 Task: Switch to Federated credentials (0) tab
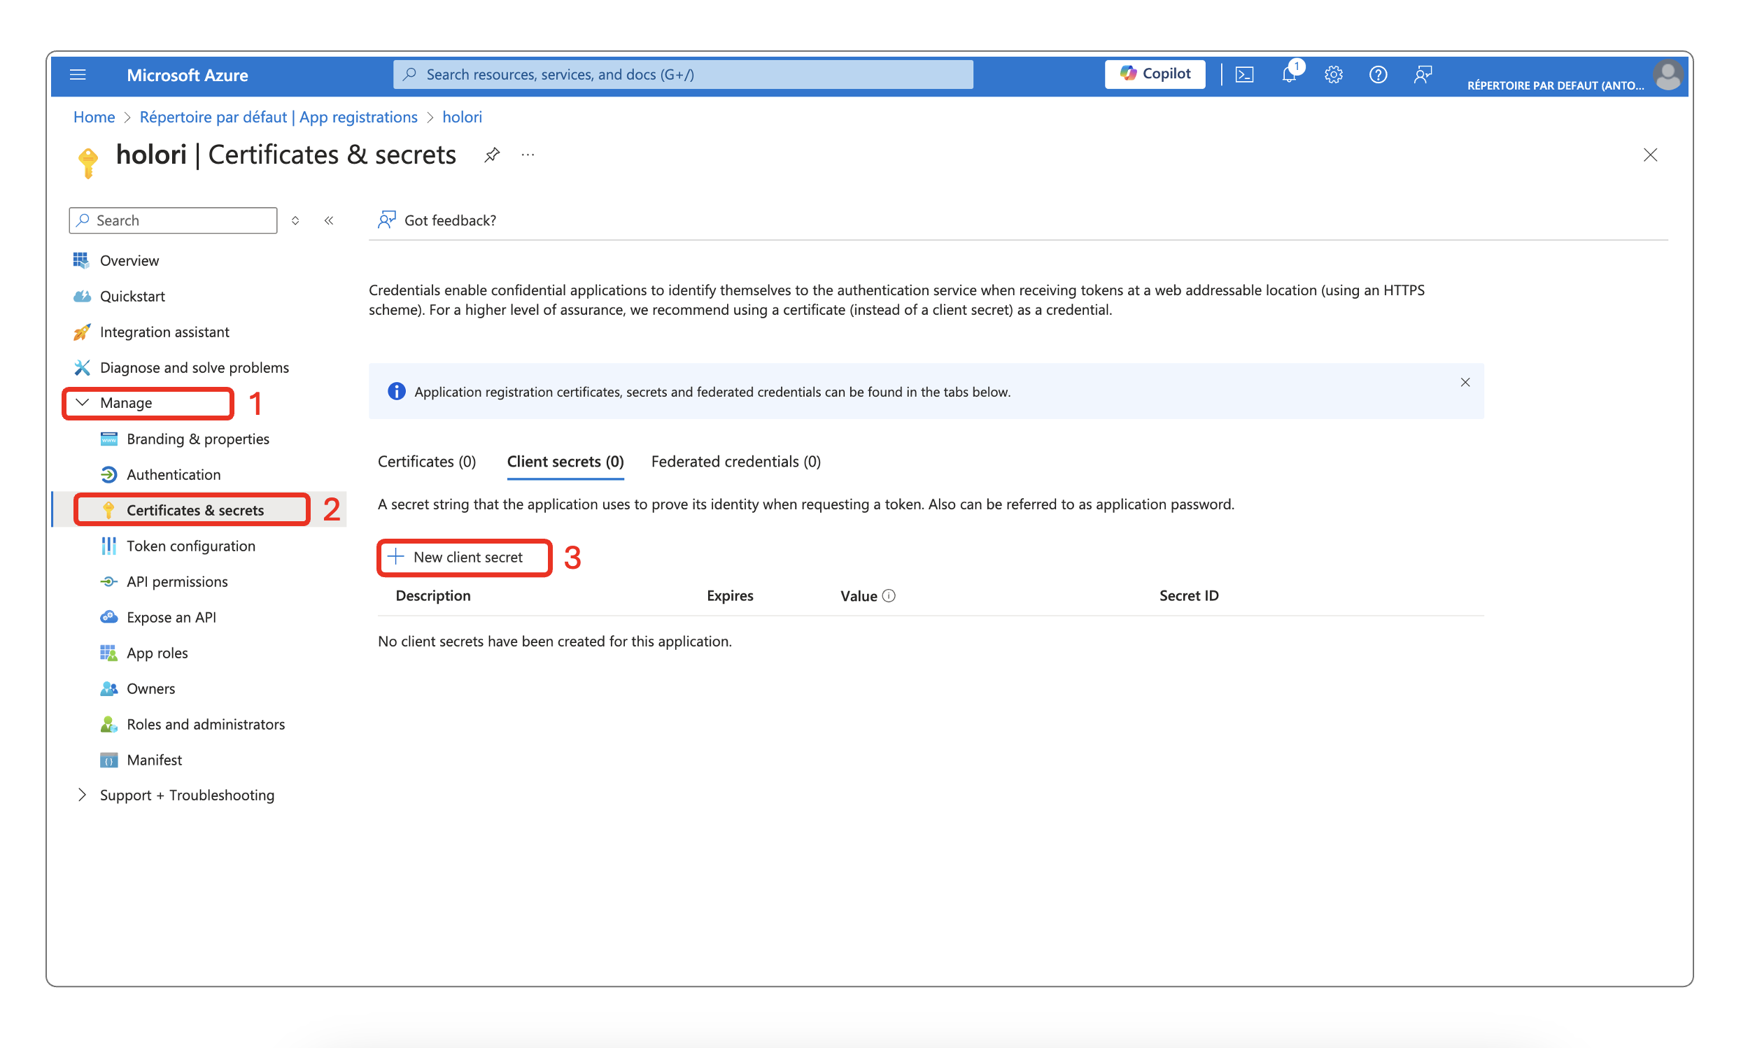click(736, 461)
